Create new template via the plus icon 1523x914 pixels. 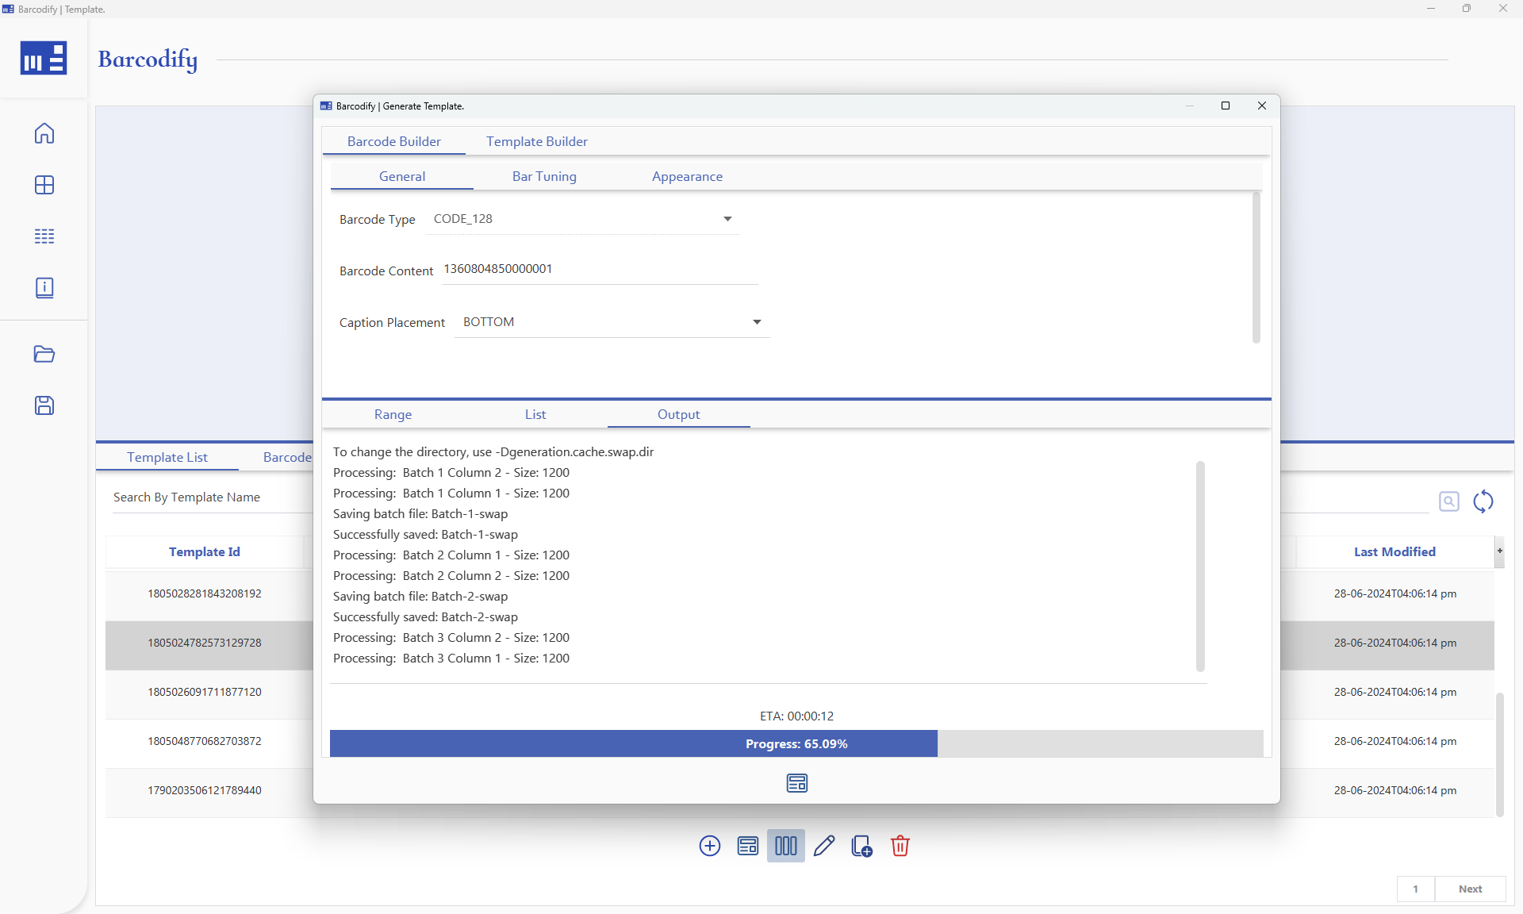pos(709,846)
